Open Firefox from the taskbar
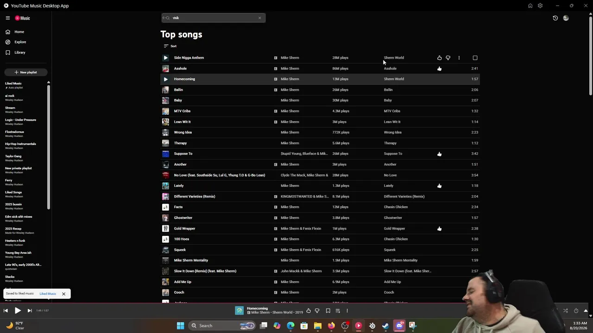The height and width of the screenshot is (333, 593). tap(331, 326)
